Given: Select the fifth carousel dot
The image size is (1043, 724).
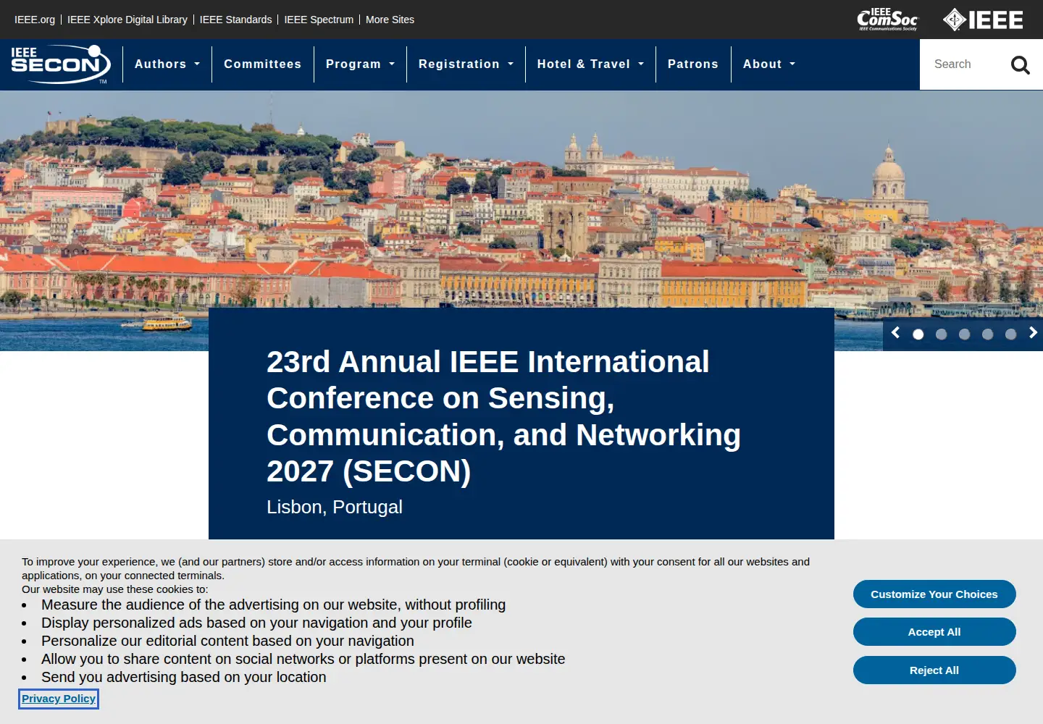Looking at the screenshot, I should tap(1011, 334).
